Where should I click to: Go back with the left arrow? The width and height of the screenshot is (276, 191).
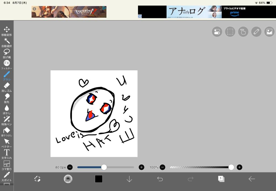pos(252,179)
